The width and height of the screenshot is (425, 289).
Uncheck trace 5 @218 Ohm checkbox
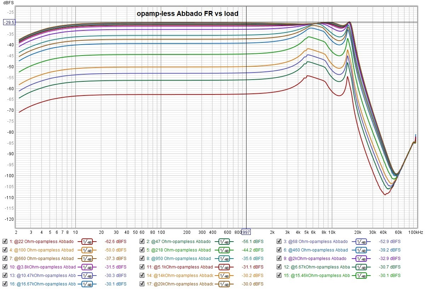pos(142,250)
